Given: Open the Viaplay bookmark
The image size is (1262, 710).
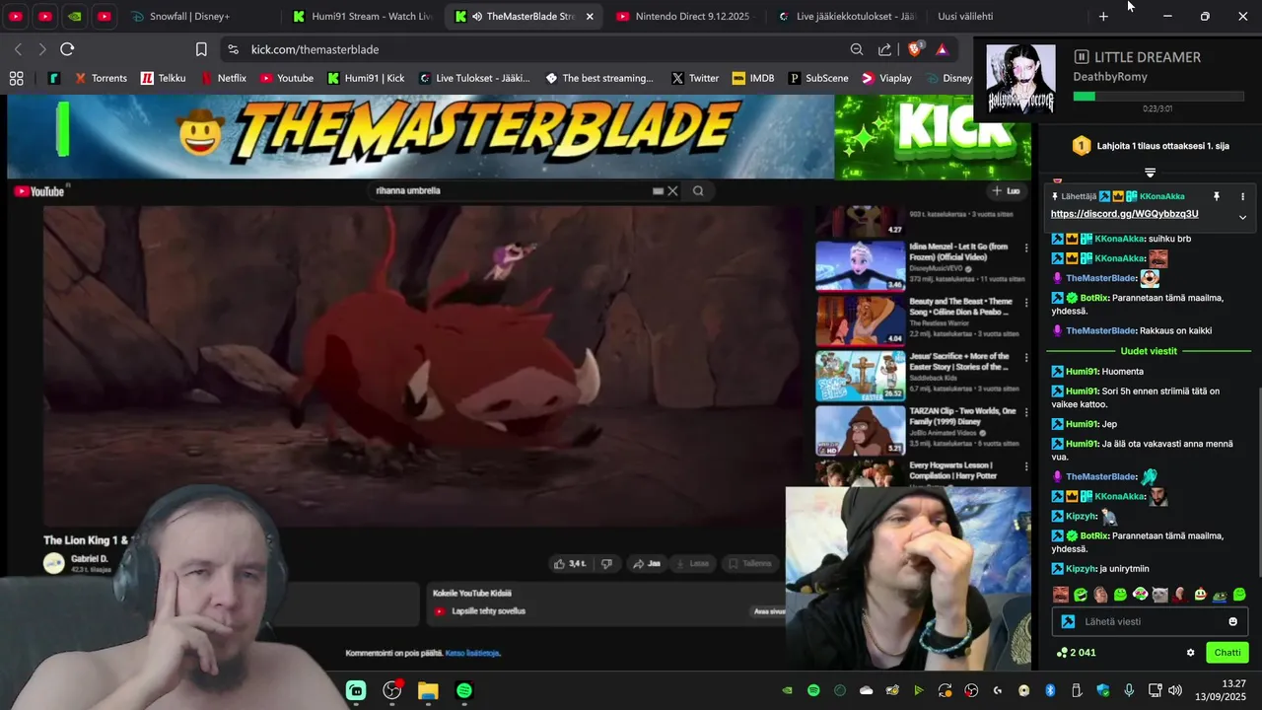Looking at the screenshot, I should tap(887, 78).
